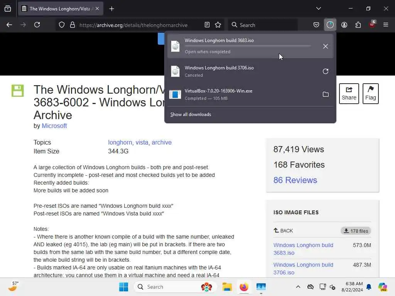Click Show all downloads
This screenshot has height=296, width=395.
click(x=191, y=114)
